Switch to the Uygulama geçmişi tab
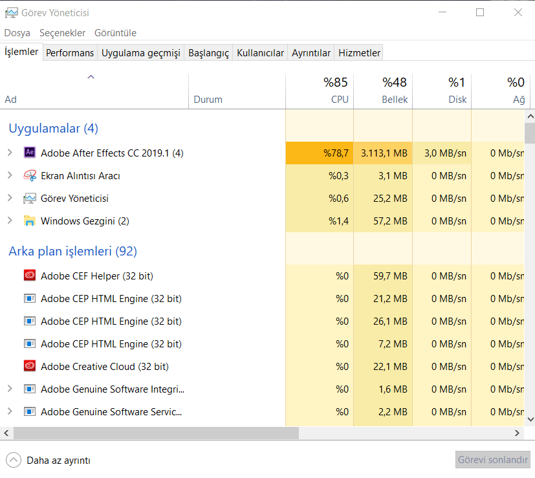The height and width of the screenshot is (478, 535). point(140,53)
